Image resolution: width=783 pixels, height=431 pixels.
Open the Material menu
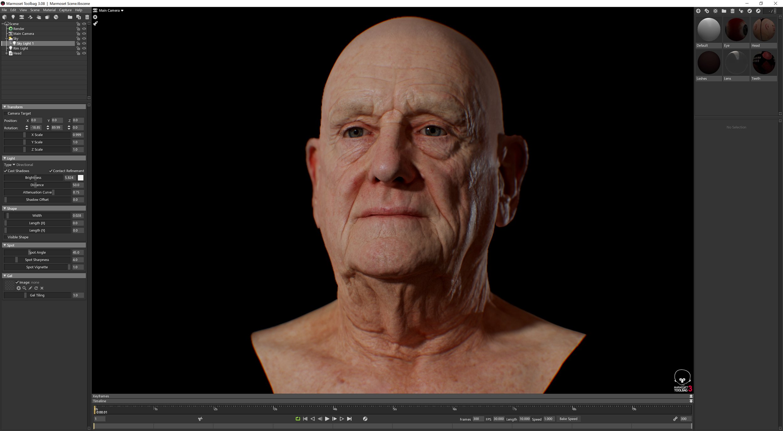pos(49,10)
